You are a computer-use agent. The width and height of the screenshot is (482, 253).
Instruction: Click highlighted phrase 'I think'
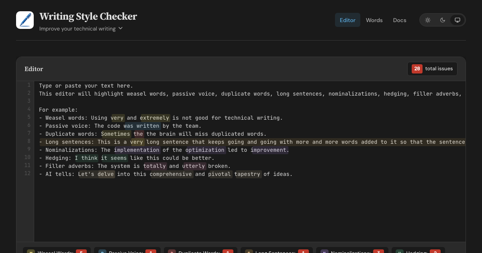tap(86, 158)
